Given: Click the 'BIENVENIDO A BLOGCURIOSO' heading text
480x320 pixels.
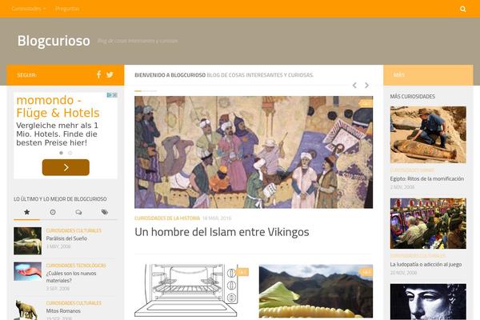Looking at the screenshot, I should click(x=170, y=75).
